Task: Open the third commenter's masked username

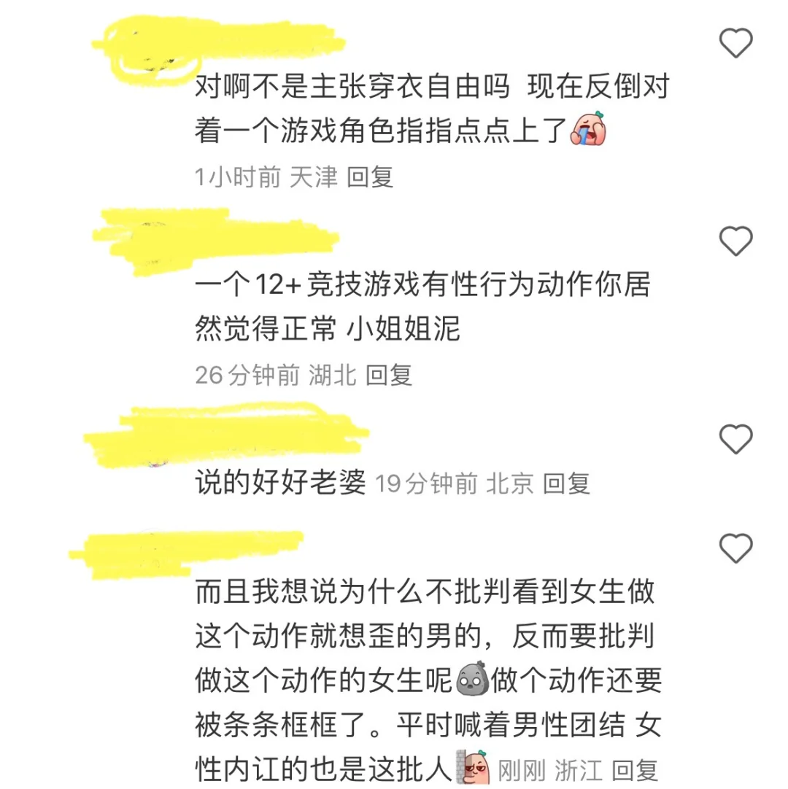Action: pos(226,435)
